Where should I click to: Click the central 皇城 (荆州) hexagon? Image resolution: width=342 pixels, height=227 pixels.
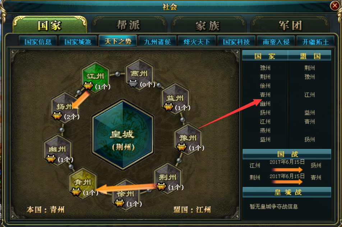tap(123, 135)
